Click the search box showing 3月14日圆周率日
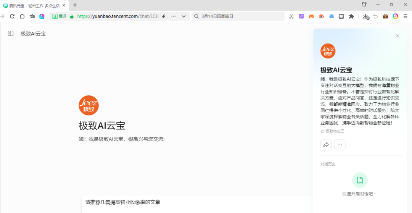Screen dimensions: 412x213 coord(238,16)
